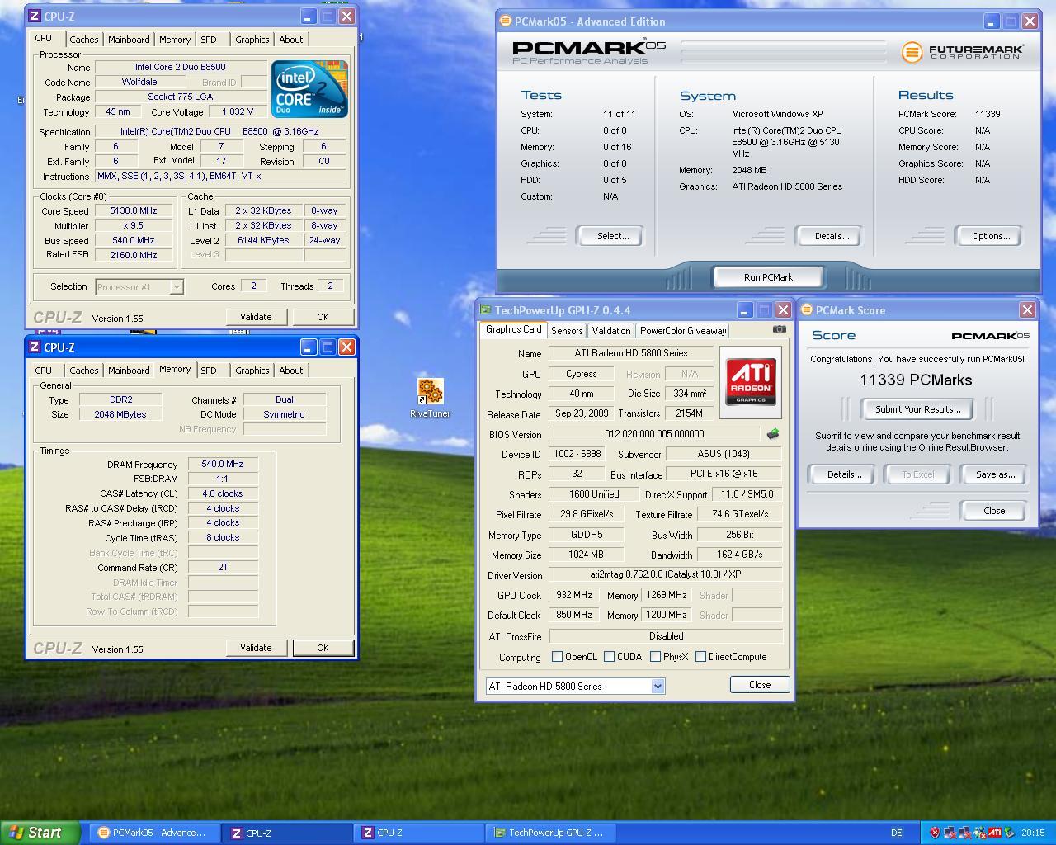The width and height of the screenshot is (1056, 845).
Task: Open the Start menu
Action: point(40,833)
